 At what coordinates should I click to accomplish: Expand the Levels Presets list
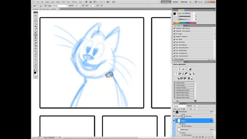coord(175,83)
